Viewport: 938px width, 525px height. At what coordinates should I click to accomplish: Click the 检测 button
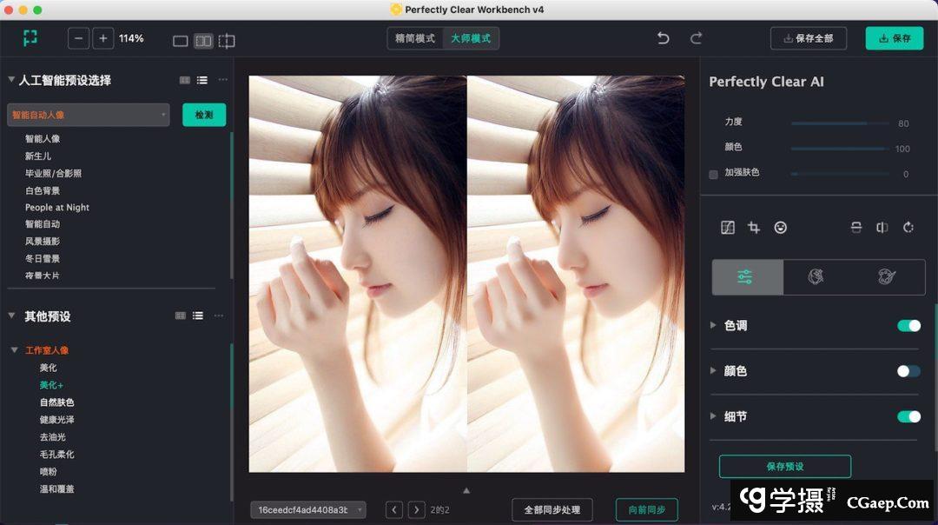tap(204, 115)
